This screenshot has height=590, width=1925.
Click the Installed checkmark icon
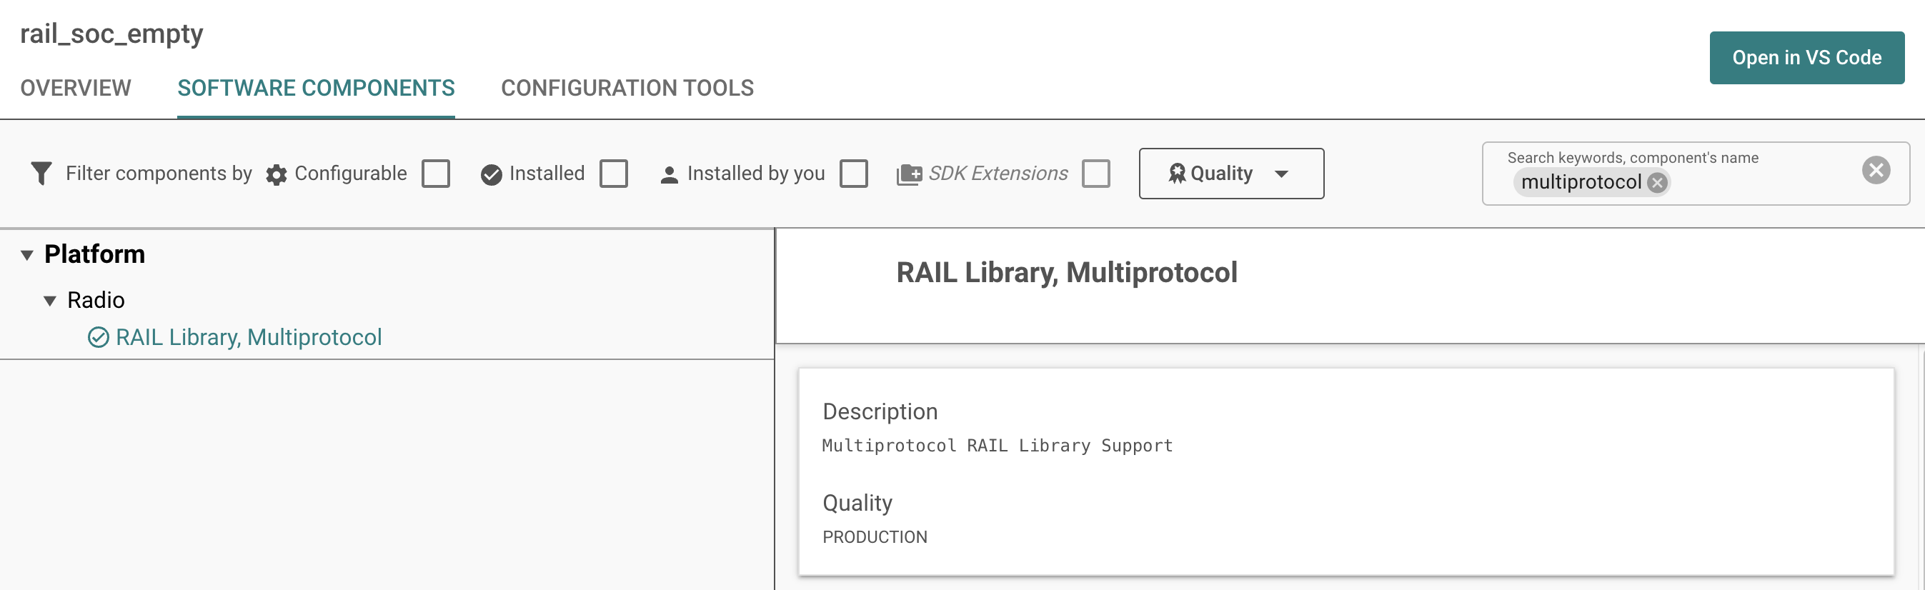pos(491,175)
